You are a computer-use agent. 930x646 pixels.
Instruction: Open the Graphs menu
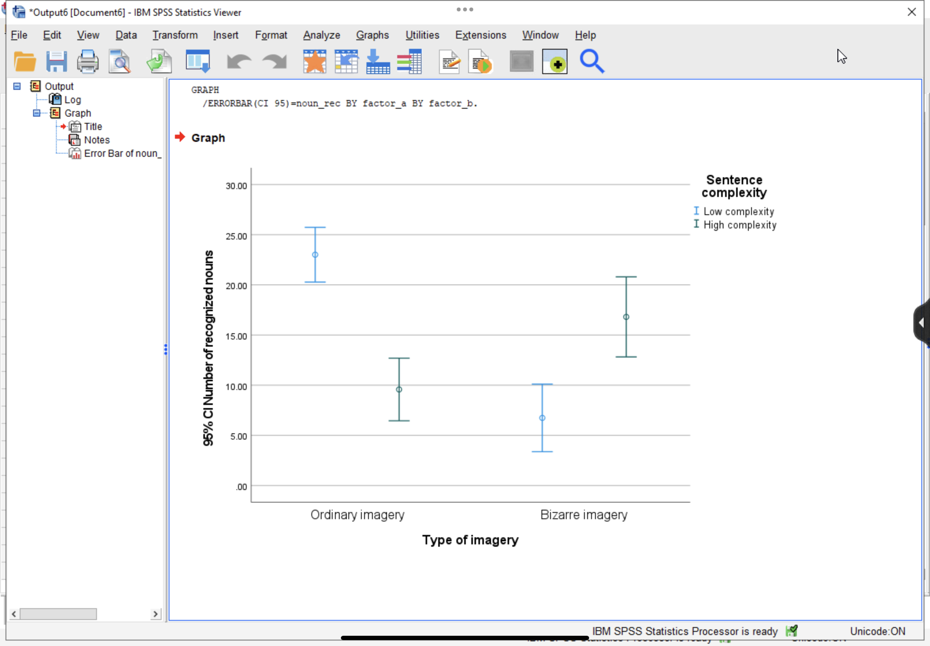(372, 35)
